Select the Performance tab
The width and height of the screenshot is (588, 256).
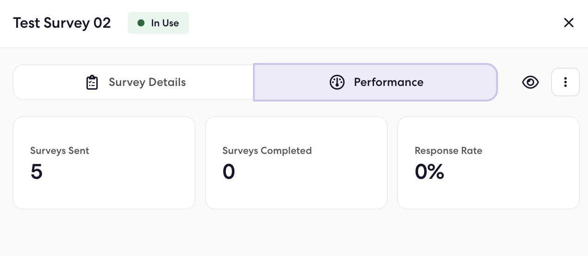pyautogui.click(x=375, y=82)
